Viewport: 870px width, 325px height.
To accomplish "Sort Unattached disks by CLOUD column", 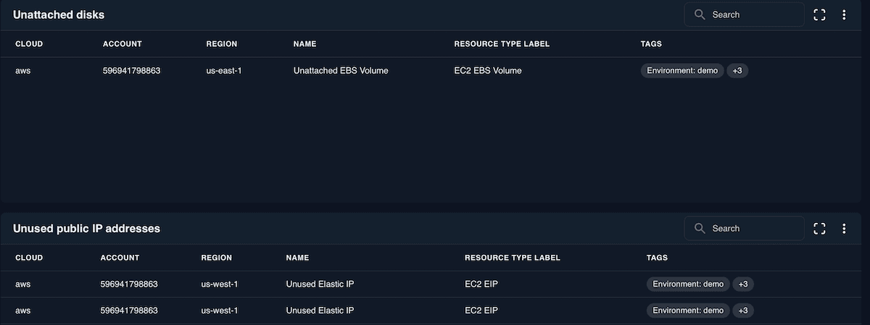I will click(29, 44).
